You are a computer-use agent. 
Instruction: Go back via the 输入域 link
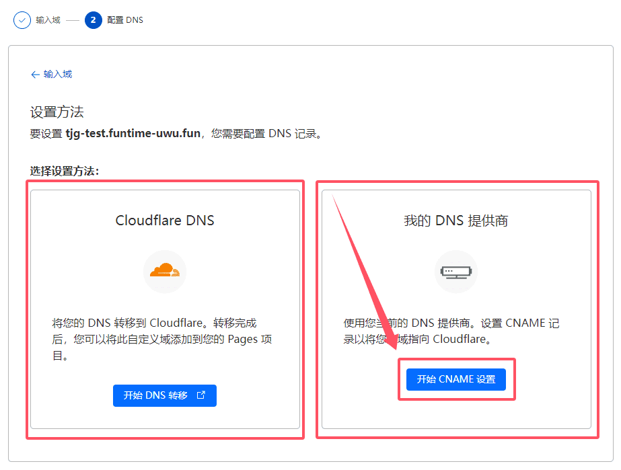pyautogui.click(x=58, y=75)
